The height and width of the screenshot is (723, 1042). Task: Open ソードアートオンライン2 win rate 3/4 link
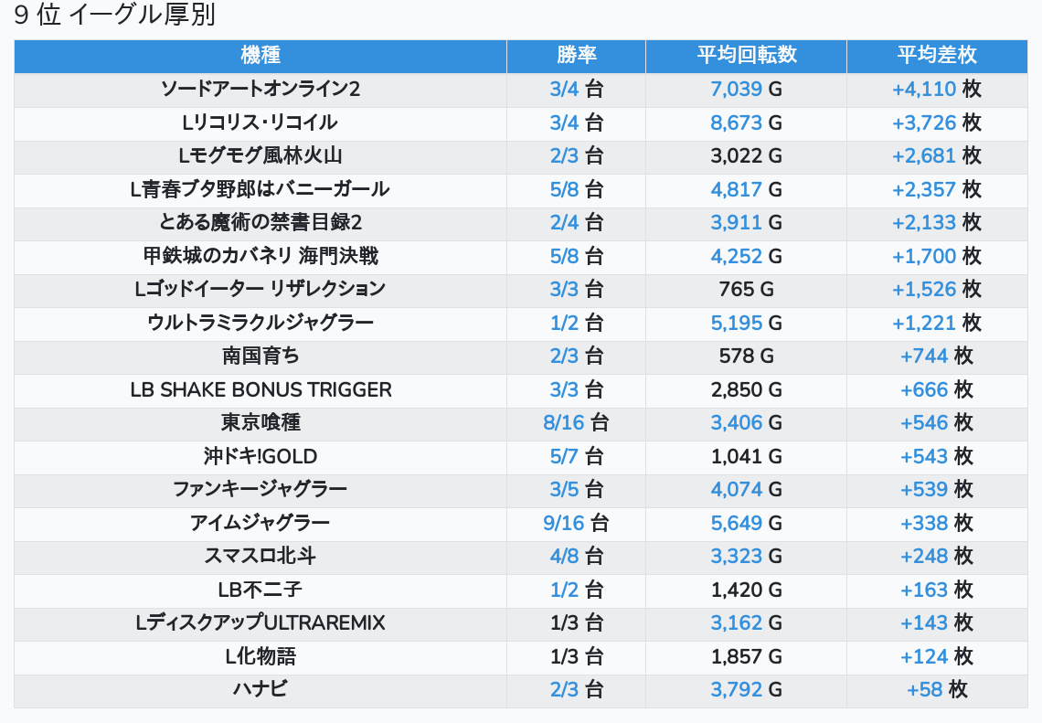(x=564, y=89)
